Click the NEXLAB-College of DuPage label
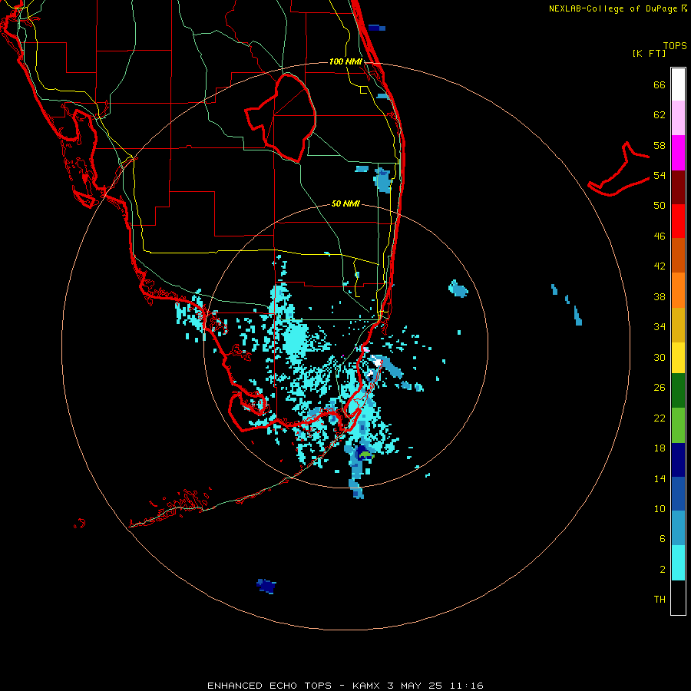 [613, 8]
